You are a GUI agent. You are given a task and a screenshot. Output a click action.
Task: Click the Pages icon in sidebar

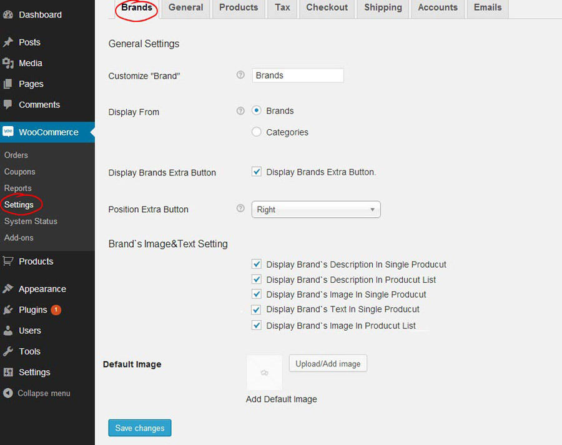coord(8,84)
